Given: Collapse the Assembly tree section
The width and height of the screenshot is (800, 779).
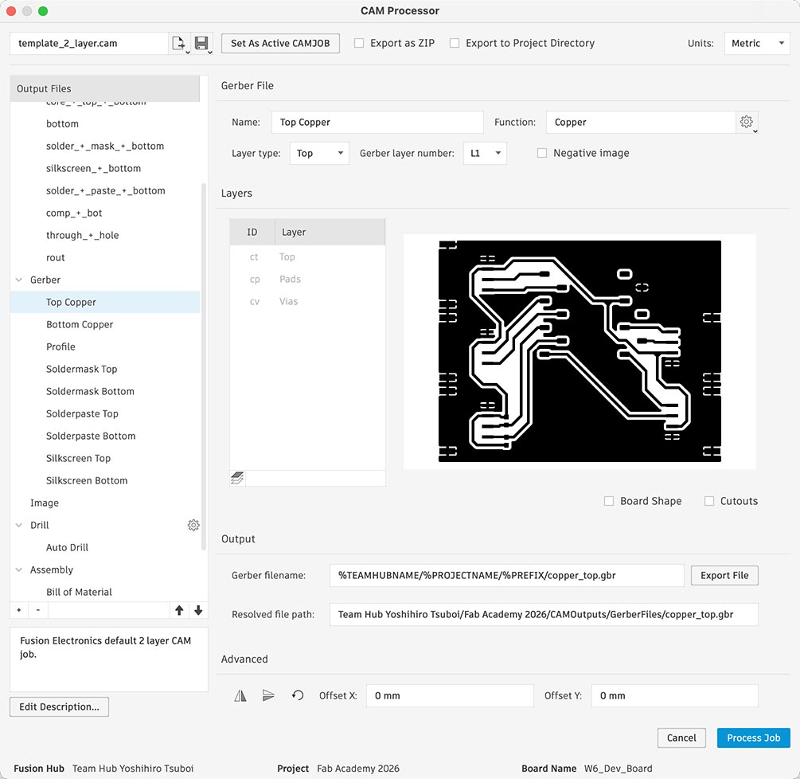Looking at the screenshot, I should pos(19,570).
